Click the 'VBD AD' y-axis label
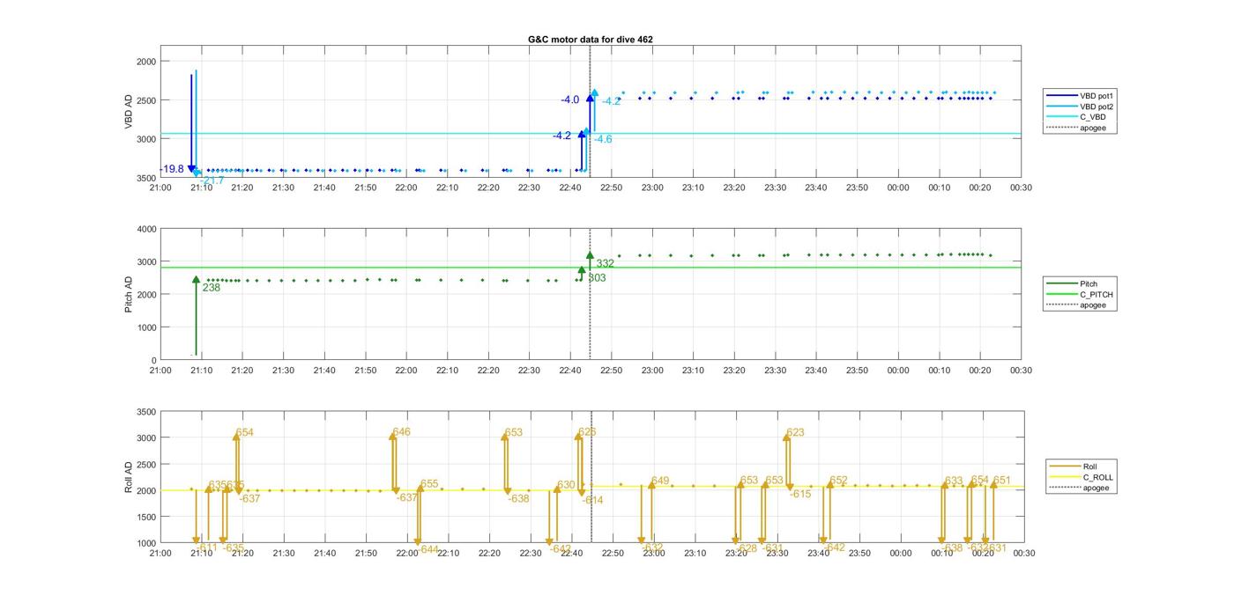1234x610 pixels. pyautogui.click(x=129, y=112)
